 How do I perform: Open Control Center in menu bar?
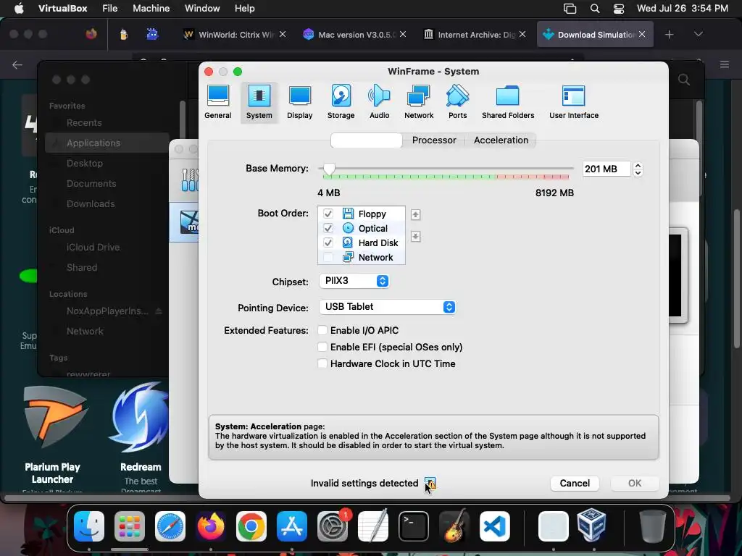coord(619,9)
